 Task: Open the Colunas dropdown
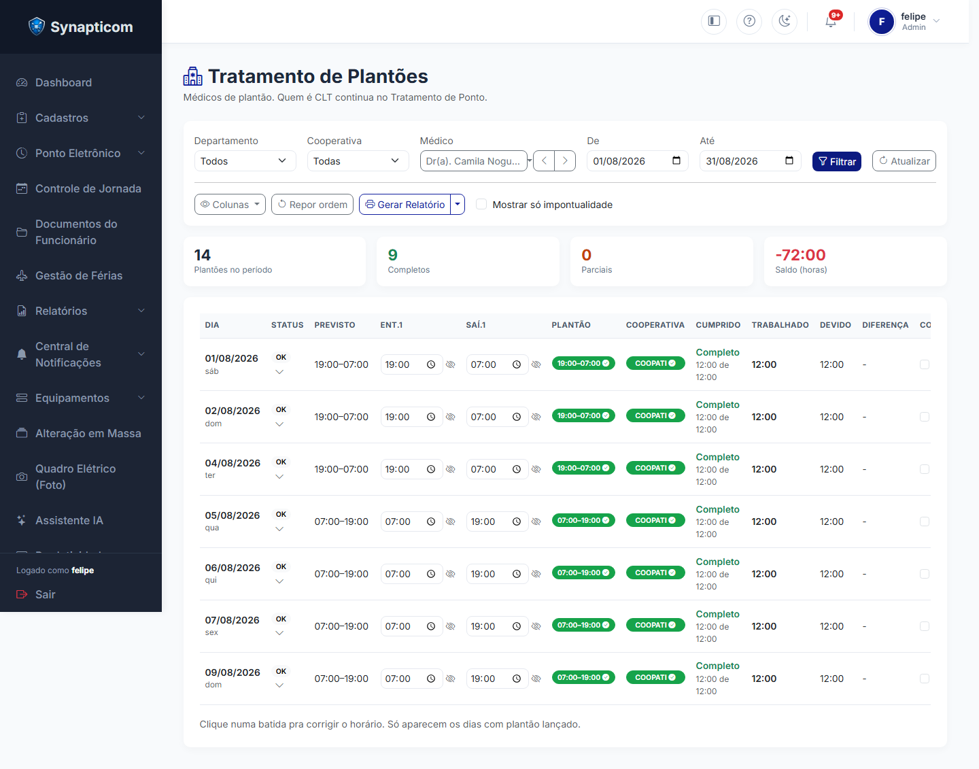tap(230, 204)
